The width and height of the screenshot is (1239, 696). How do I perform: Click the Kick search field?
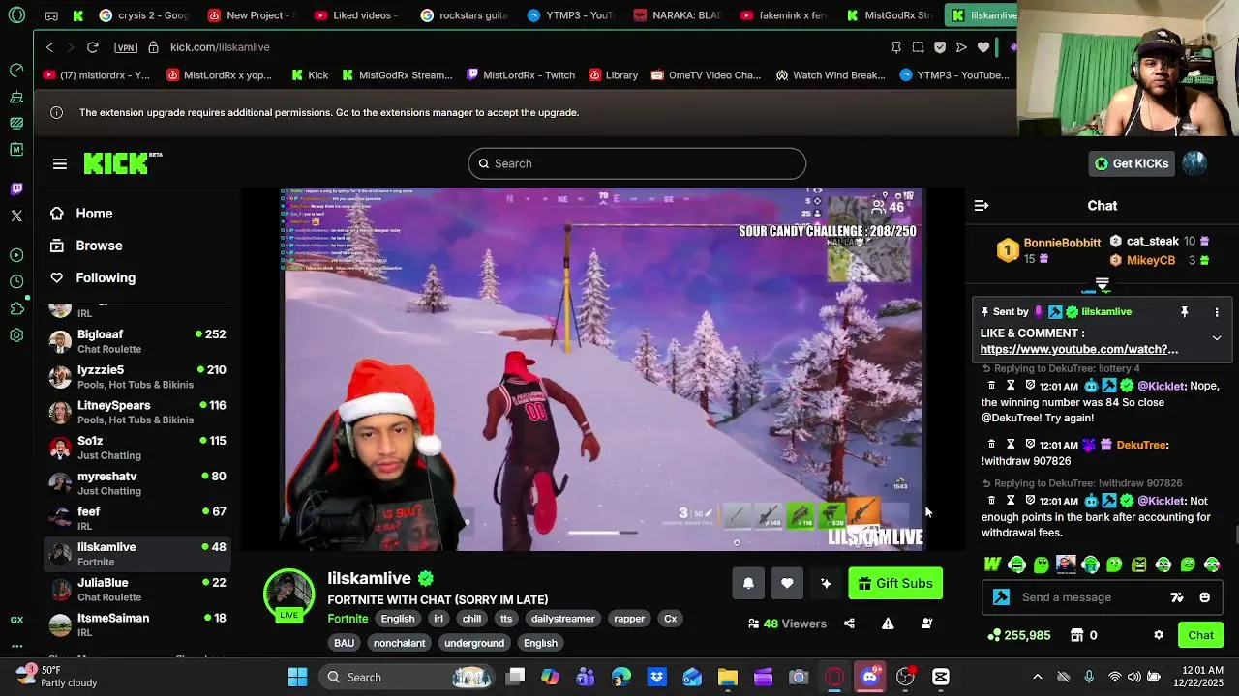click(x=637, y=163)
